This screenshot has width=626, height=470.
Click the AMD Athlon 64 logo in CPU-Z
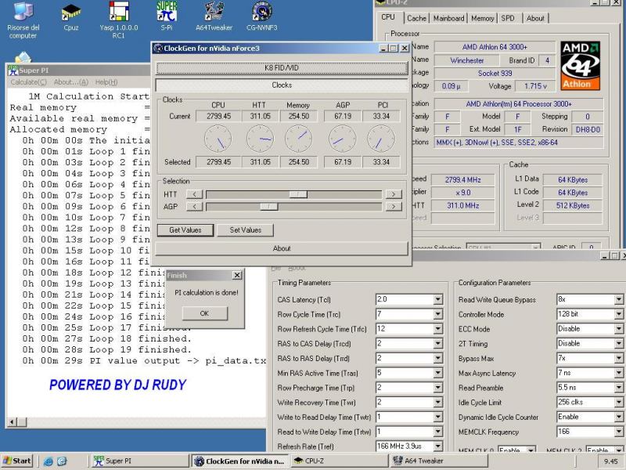pos(580,66)
